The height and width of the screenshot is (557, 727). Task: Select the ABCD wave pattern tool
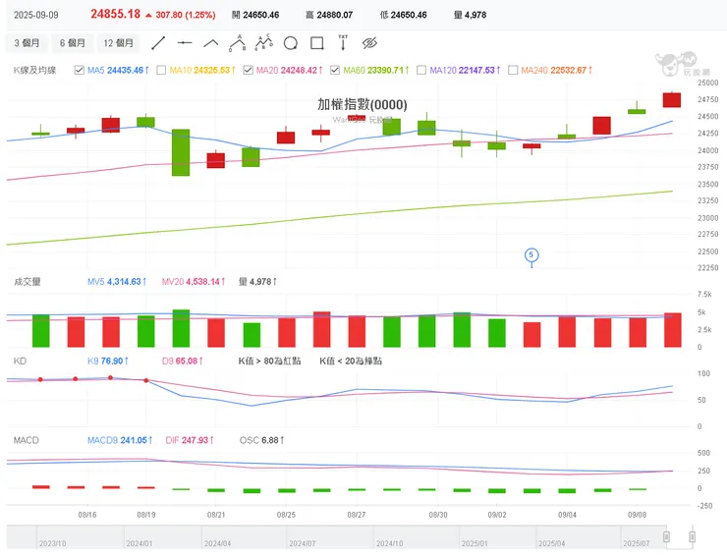(264, 42)
